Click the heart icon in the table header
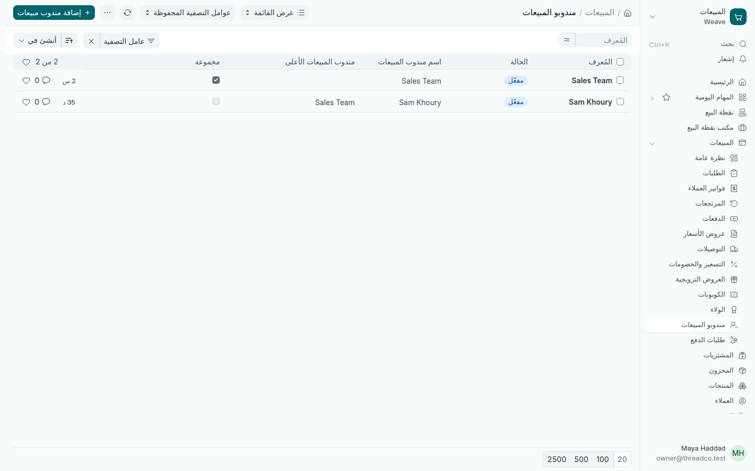This screenshot has width=755, height=471. (x=26, y=62)
